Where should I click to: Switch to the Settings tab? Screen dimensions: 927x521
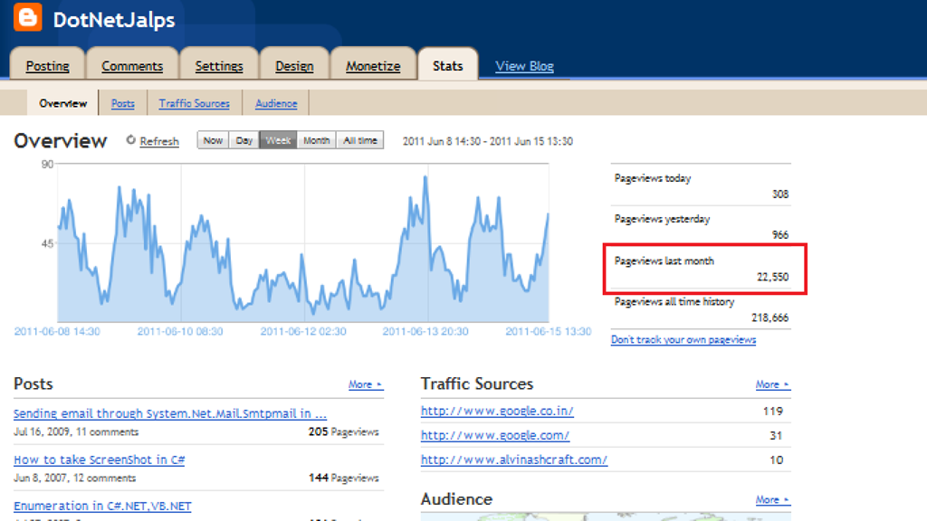pos(219,65)
